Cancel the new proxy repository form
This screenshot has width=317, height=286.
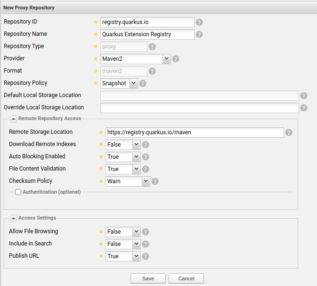pyautogui.click(x=186, y=278)
